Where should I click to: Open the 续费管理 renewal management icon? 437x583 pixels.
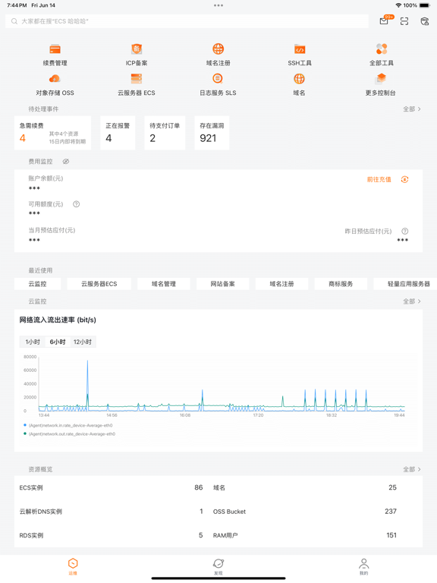tap(55, 49)
